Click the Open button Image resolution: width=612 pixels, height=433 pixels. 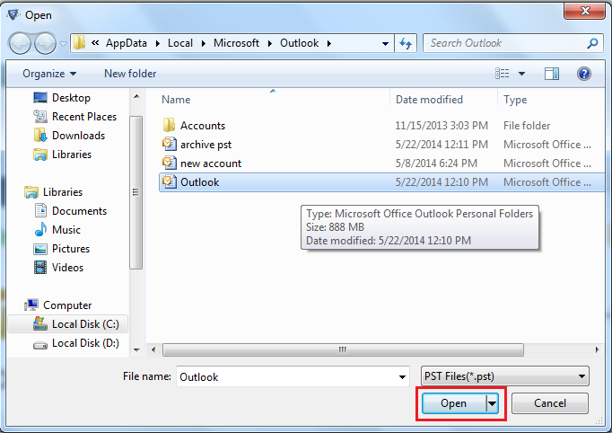click(x=454, y=403)
